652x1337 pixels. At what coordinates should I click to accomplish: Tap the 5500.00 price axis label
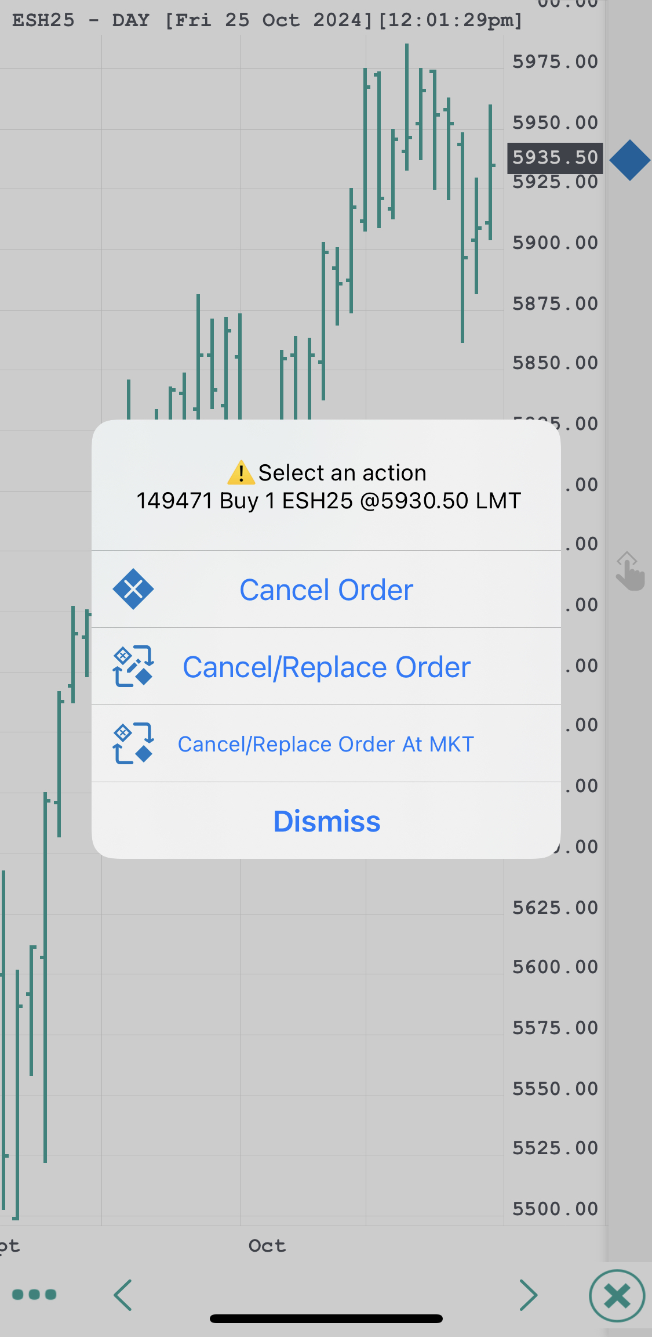(555, 1209)
